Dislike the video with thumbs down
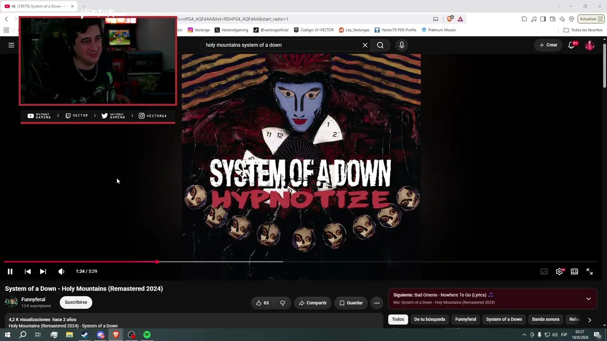 click(x=283, y=303)
